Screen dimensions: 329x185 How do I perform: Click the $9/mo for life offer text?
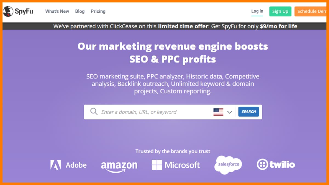(279, 26)
